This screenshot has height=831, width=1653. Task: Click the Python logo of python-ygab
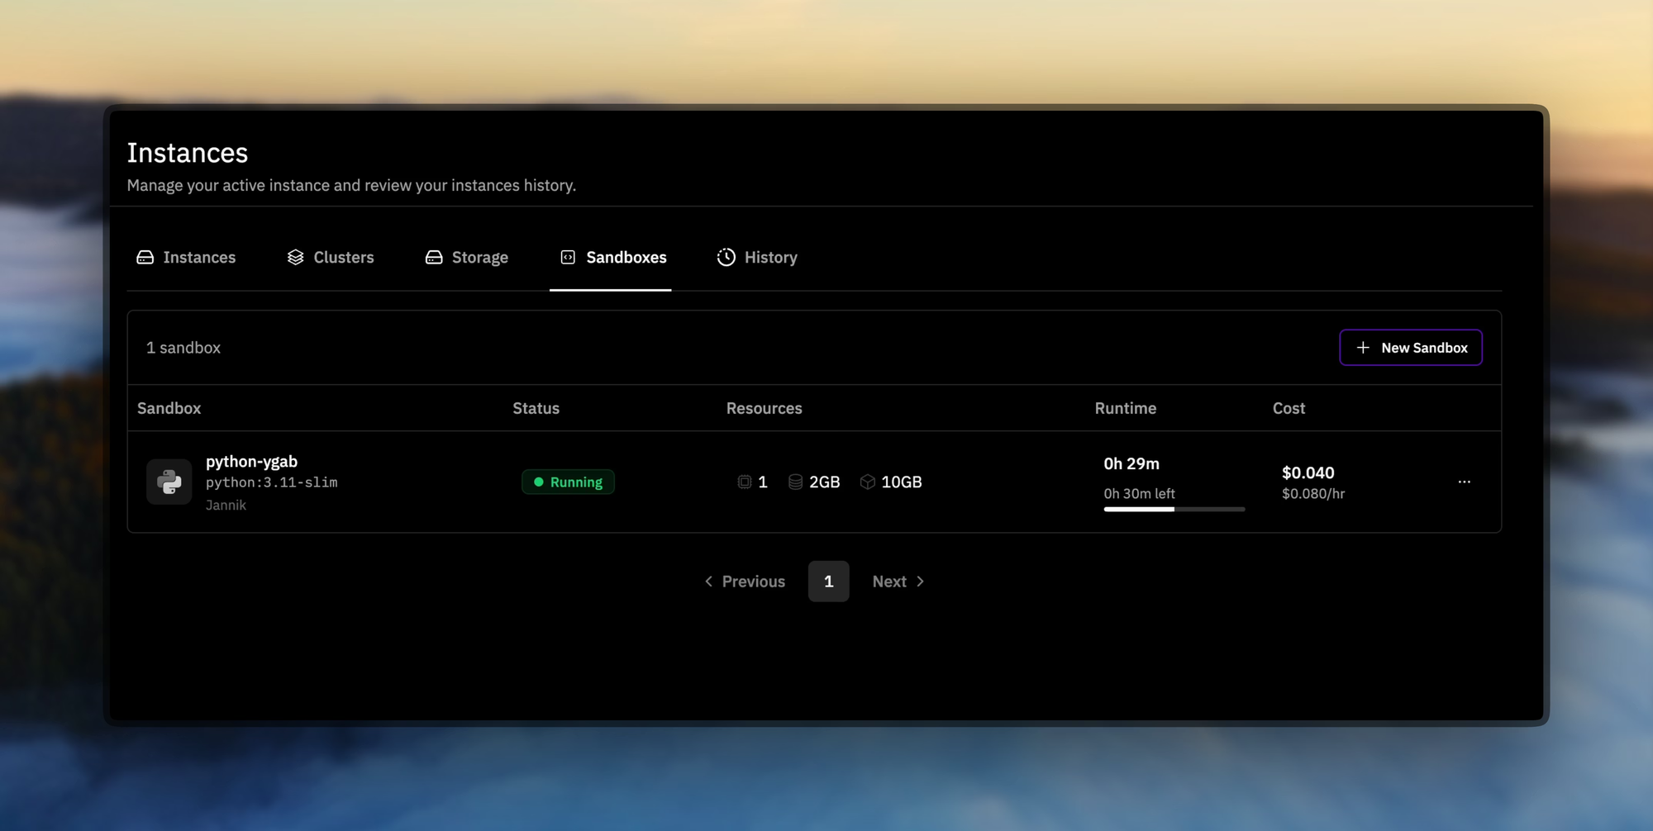point(169,482)
